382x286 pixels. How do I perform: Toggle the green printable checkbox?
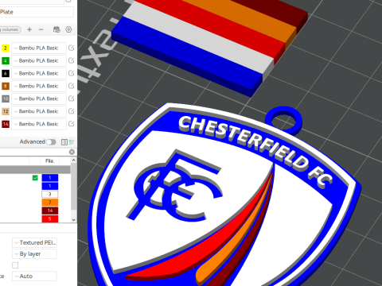tap(35, 178)
